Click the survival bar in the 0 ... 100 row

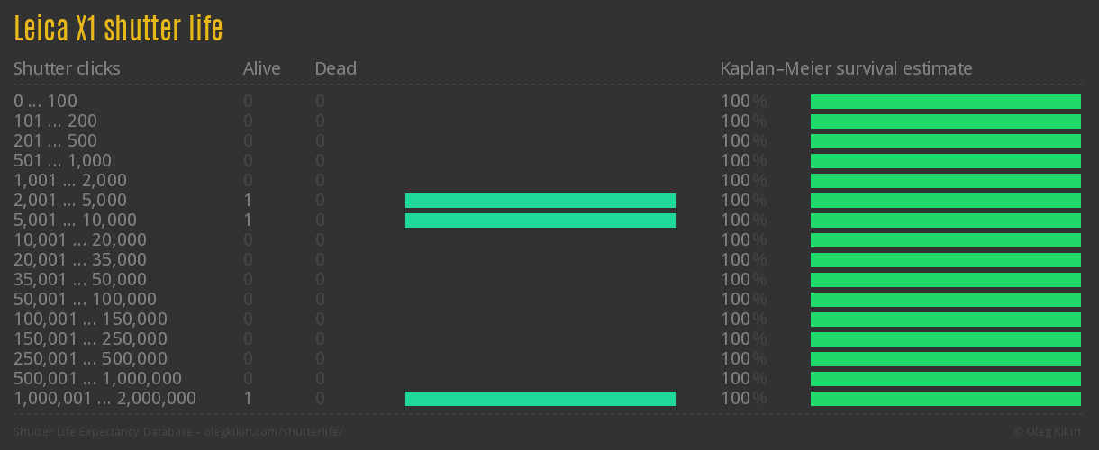click(x=946, y=102)
